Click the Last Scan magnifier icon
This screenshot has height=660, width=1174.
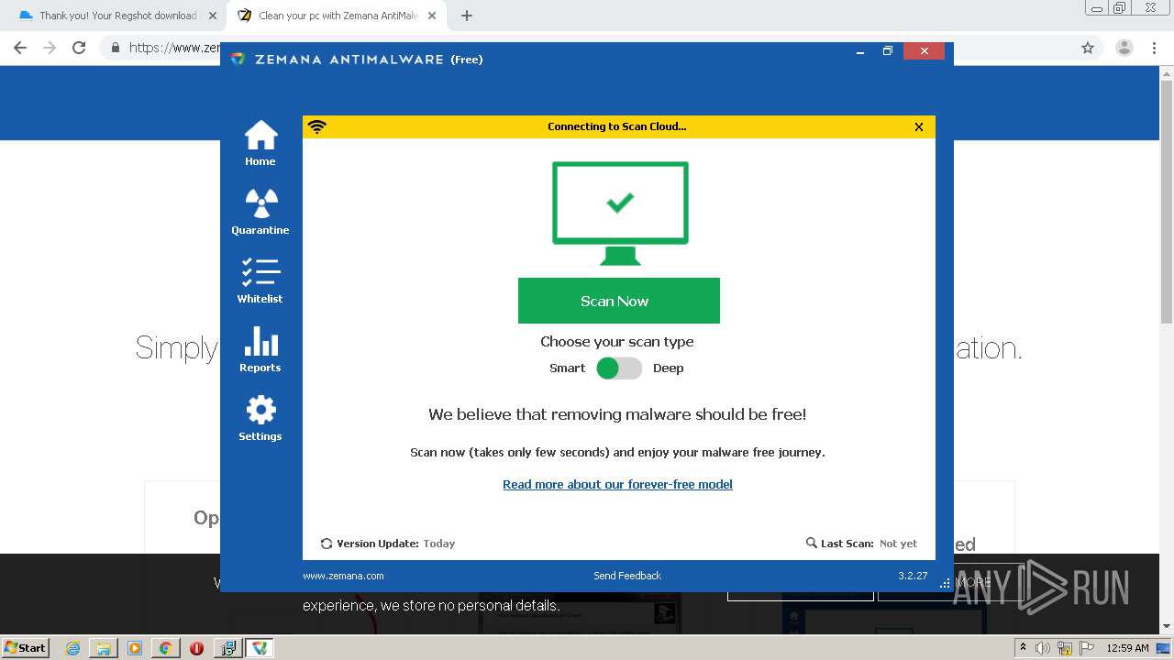tap(811, 543)
